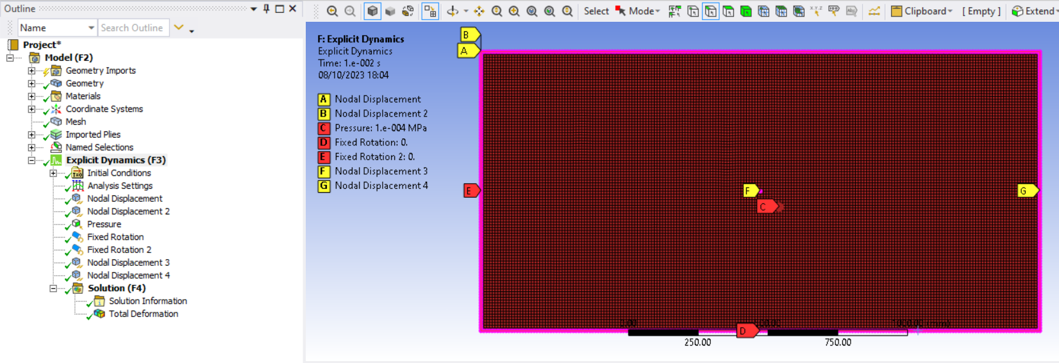
Task: Collapse the Solution (F4) branch
Action: click(53, 288)
